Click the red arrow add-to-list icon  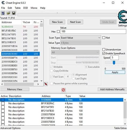[x=46, y=84]
